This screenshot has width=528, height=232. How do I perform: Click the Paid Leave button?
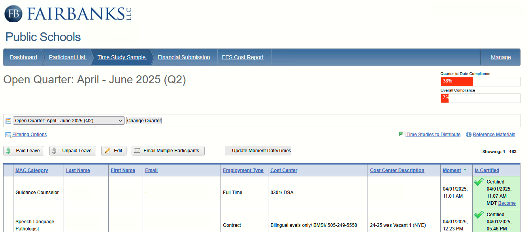[24, 151]
